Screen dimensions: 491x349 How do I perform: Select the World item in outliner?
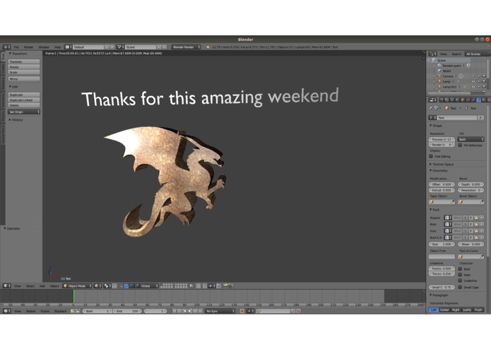point(447,71)
